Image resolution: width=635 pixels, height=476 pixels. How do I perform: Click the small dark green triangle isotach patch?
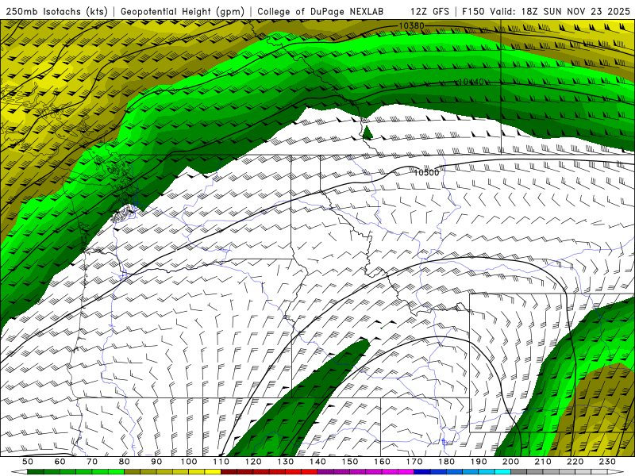[x=367, y=132]
